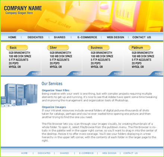Click the footer CONTACT US link
The height and width of the screenshot is (157, 164).
130,153
